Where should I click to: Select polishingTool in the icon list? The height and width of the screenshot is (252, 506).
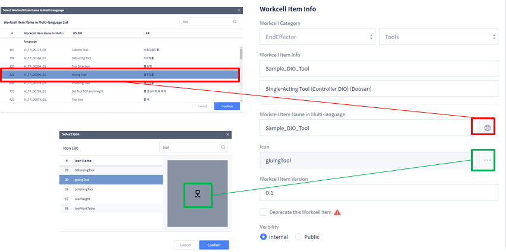click(111, 189)
